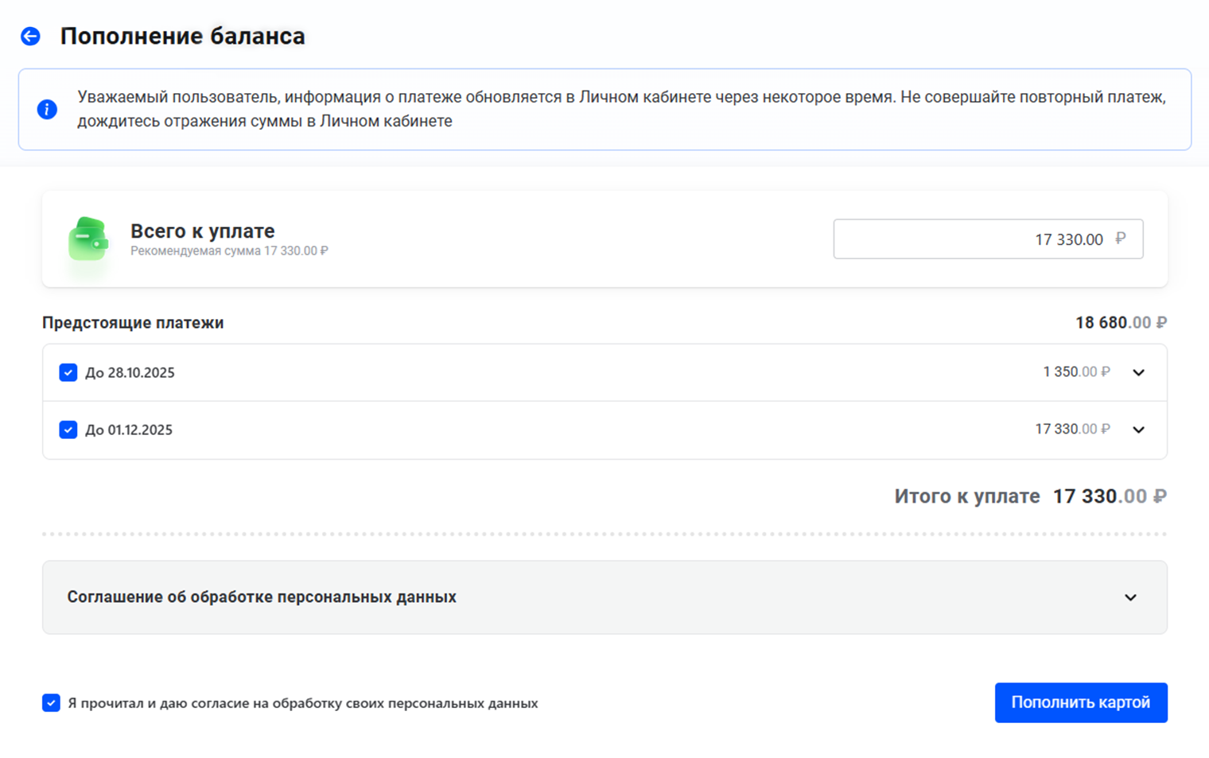The image size is (1209, 758).
Task: Expand details of the 28.10.2025 payment
Action: [1138, 372]
